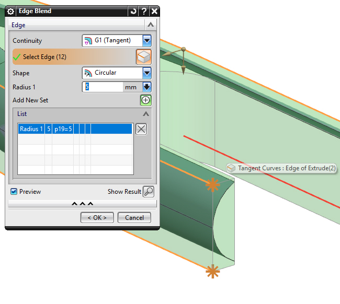The image size is (340, 304).
Task: Reset the Edge Blend dialog
Action: [x=133, y=11]
